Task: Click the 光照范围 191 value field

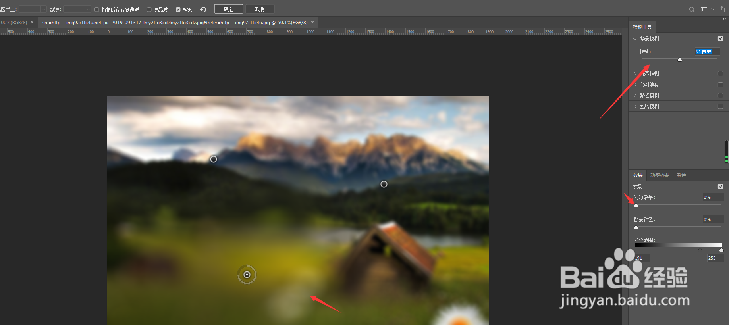Action: (642, 258)
